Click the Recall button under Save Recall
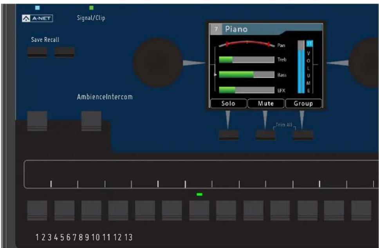 point(64,52)
